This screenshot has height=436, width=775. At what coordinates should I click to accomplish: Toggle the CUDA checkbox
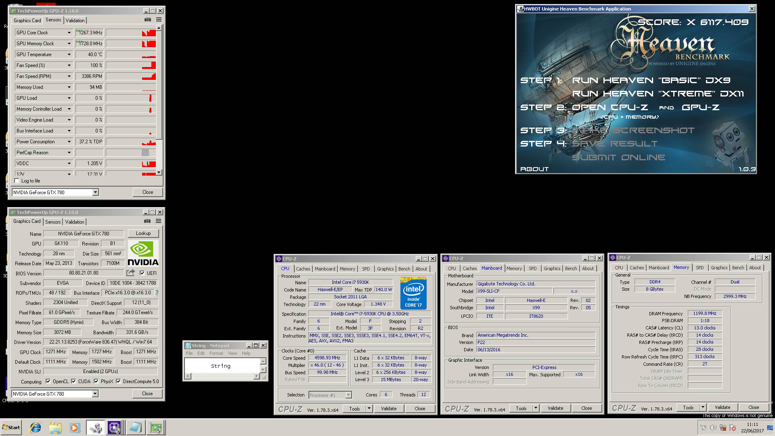[x=73, y=381]
